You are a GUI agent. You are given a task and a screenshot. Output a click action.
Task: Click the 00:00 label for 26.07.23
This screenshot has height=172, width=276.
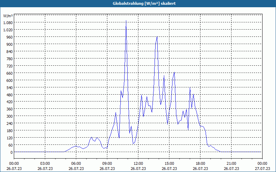(14, 164)
